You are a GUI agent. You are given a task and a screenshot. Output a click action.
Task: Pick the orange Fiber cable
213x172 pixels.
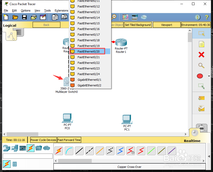(x=100, y=151)
